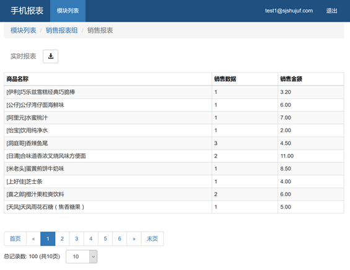Go to previous page using « arrow
This screenshot has height=270, width=350.
[x=33, y=239]
